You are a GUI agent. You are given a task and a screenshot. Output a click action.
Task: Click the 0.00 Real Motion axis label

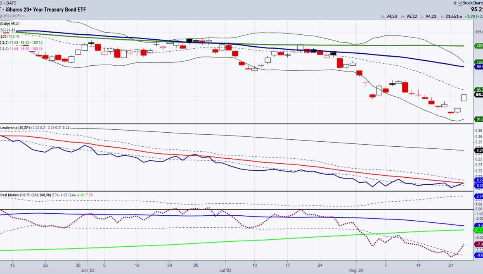pyautogui.click(x=479, y=209)
